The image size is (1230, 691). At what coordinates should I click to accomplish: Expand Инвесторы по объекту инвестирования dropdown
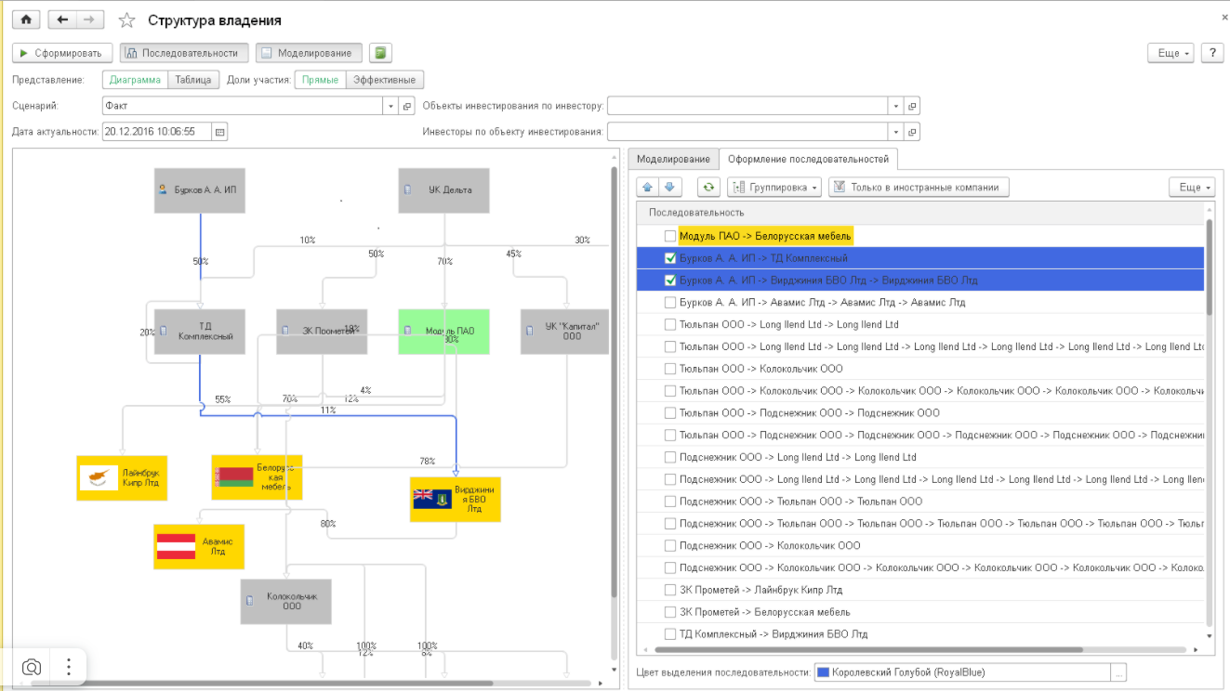tap(894, 132)
